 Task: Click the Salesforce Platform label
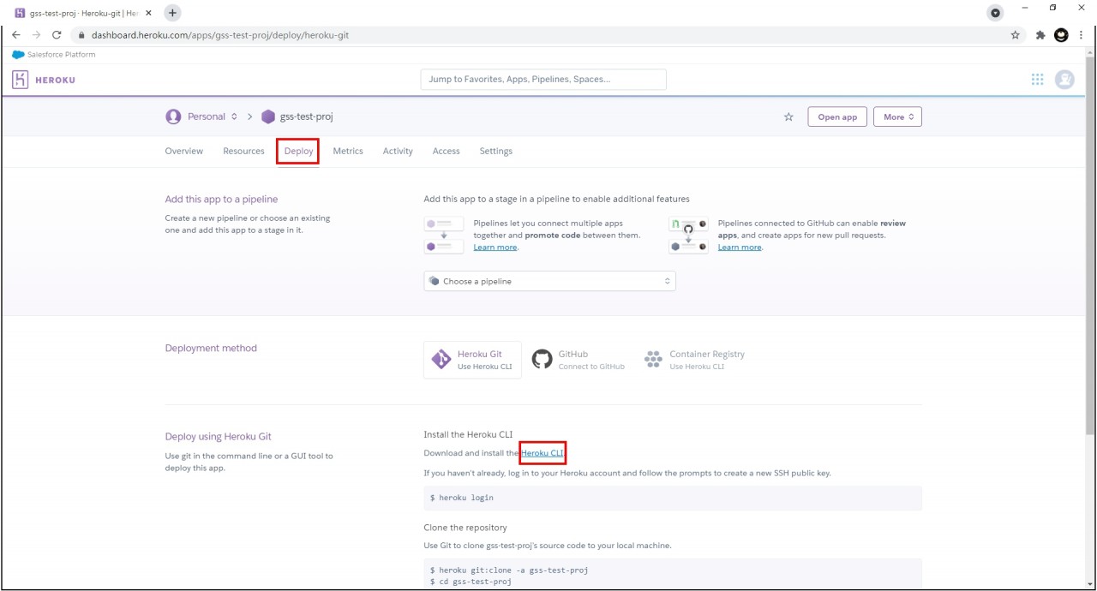tap(62, 55)
